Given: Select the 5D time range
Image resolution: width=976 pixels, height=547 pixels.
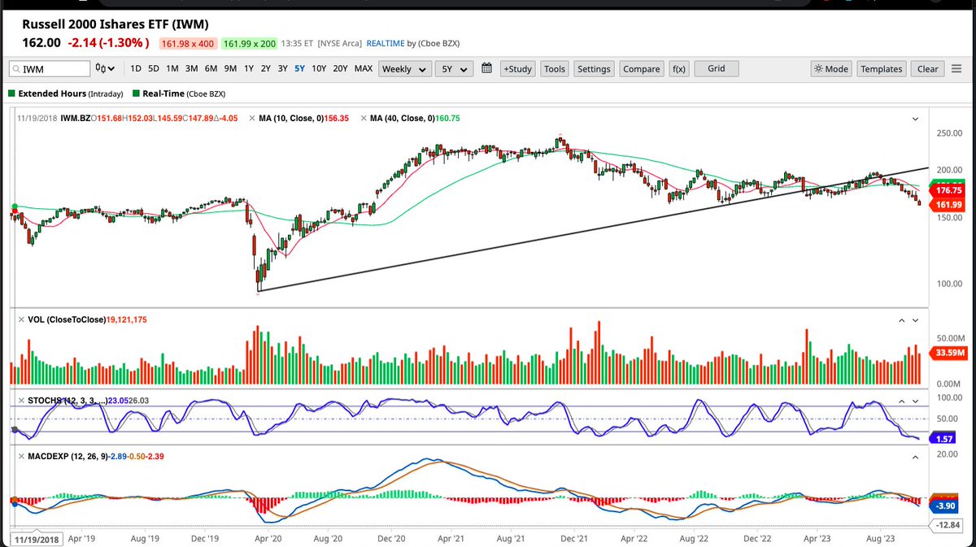Looking at the screenshot, I should coord(154,69).
